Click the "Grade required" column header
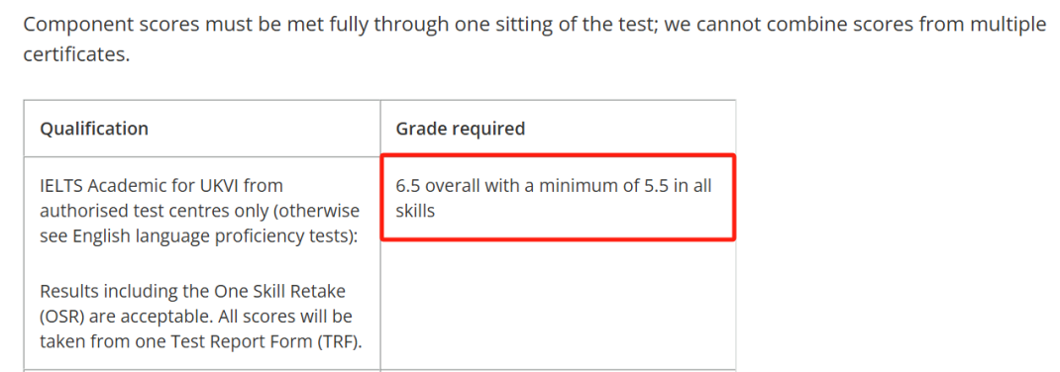 coord(461,129)
